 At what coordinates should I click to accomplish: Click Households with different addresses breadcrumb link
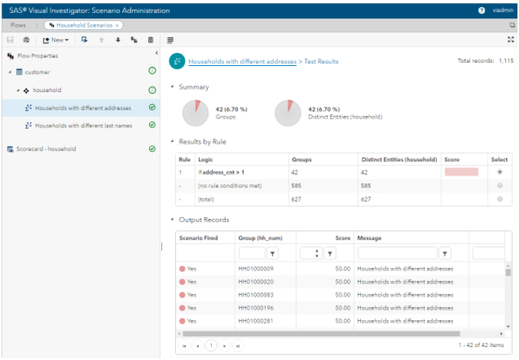pos(243,61)
